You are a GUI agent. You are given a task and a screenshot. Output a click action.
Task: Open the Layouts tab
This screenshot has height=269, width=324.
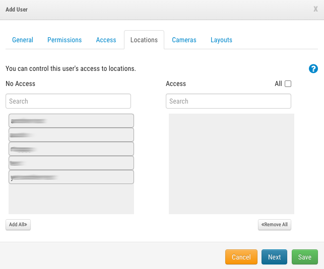221,40
